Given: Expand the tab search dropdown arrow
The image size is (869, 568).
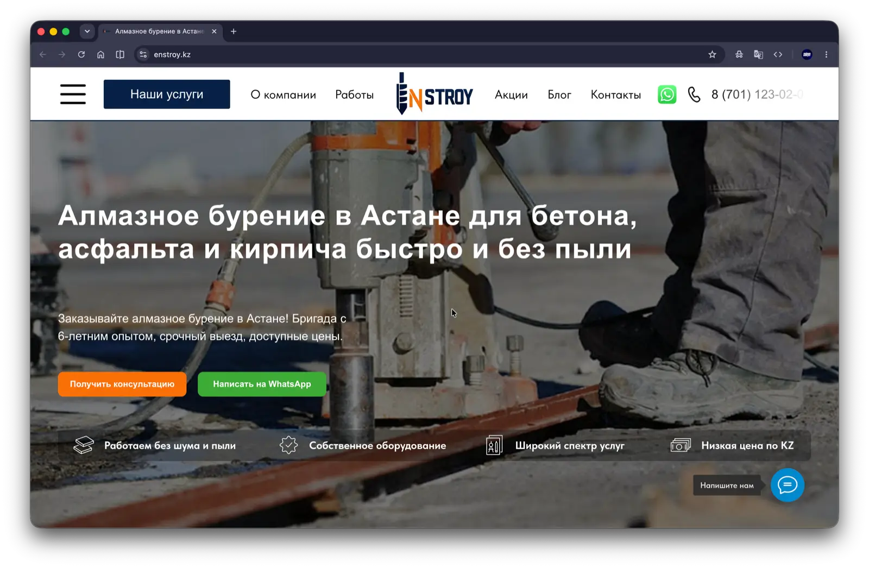Looking at the screenshot, I should point(87,31).
